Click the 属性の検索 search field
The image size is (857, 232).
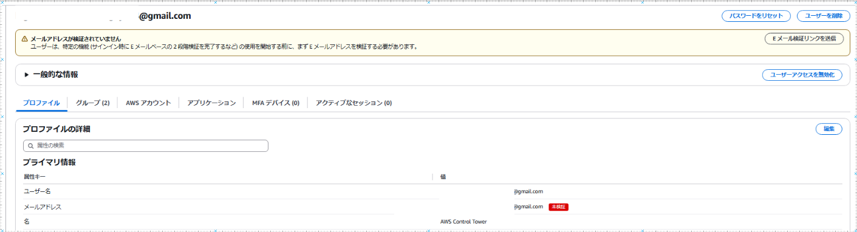click(145, 146)
